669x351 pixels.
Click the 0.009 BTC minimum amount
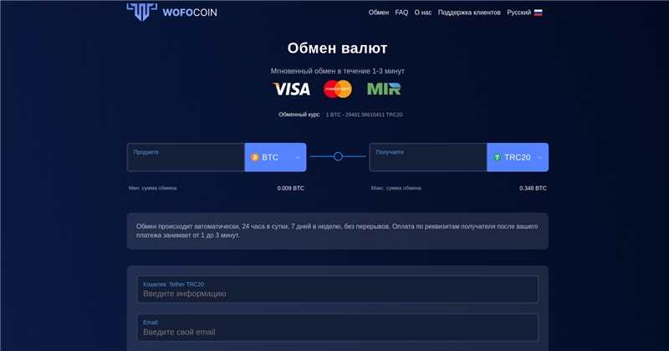point(290,188)
